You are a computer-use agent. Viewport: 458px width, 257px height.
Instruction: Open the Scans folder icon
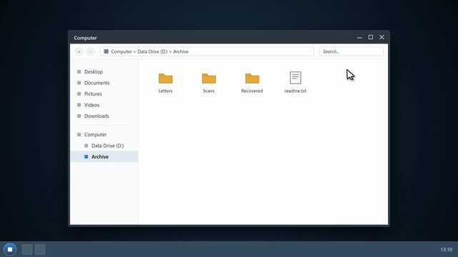point(209,79)
